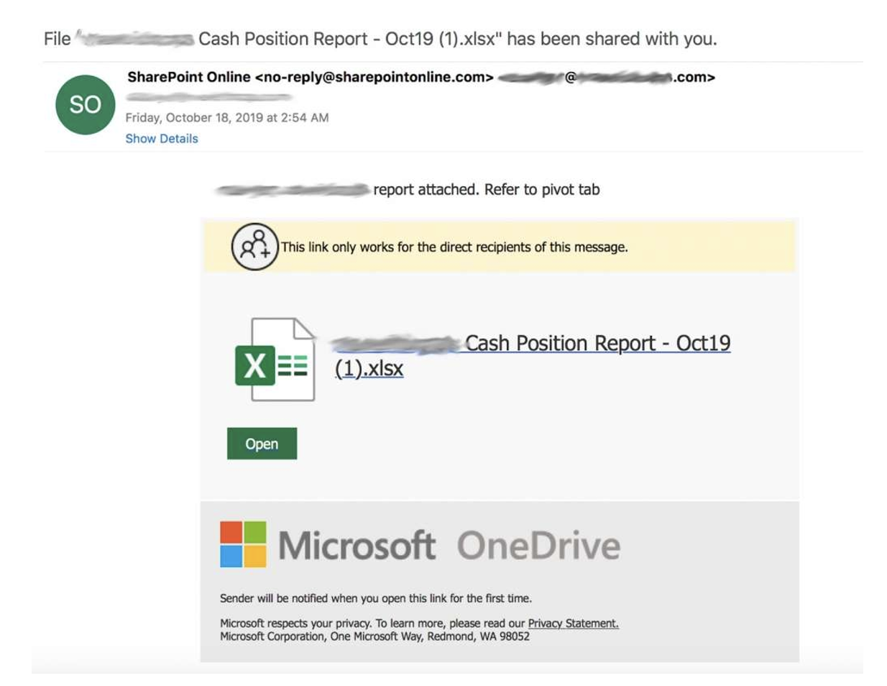Image resolution: width=887 pixels, height=686 pixels.
Task: Click the email subject line text
Action: coord(380,39)
